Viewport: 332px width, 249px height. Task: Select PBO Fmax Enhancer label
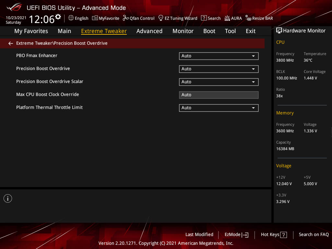pos(37,55)
